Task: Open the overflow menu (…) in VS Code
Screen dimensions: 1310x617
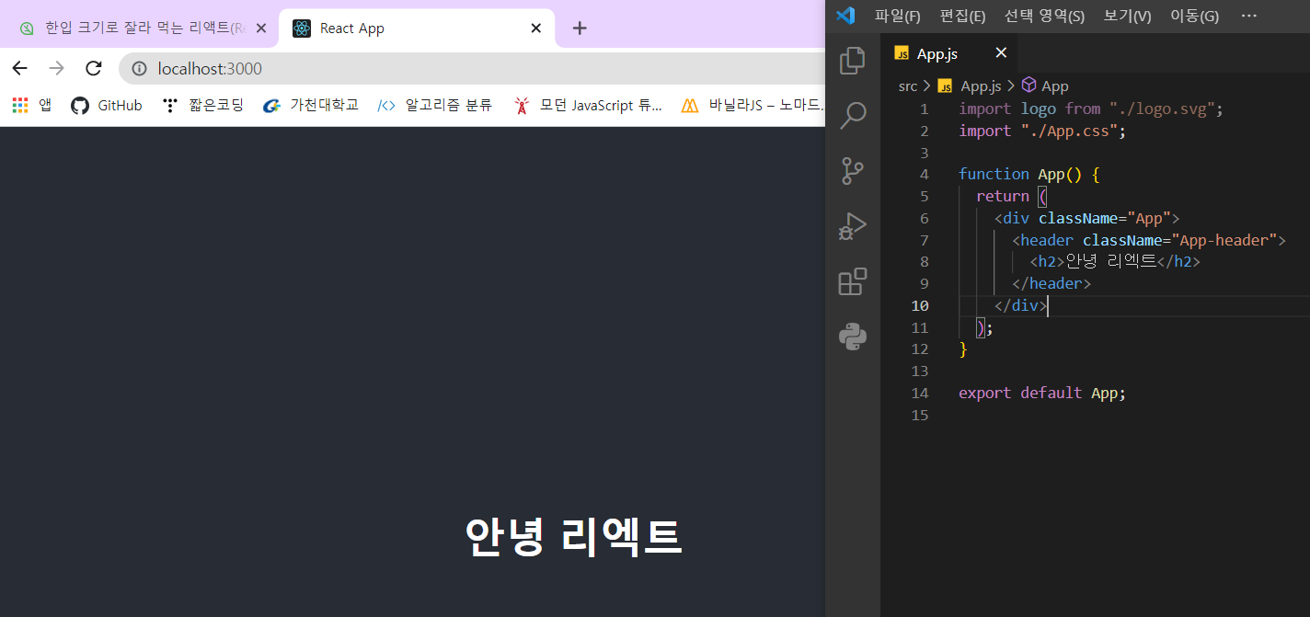Action: [1248, 16]
